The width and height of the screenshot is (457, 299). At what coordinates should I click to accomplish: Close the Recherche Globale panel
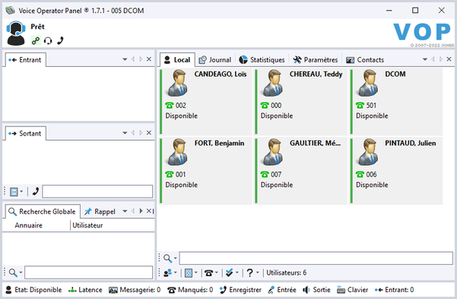click(x=148, y=211)
